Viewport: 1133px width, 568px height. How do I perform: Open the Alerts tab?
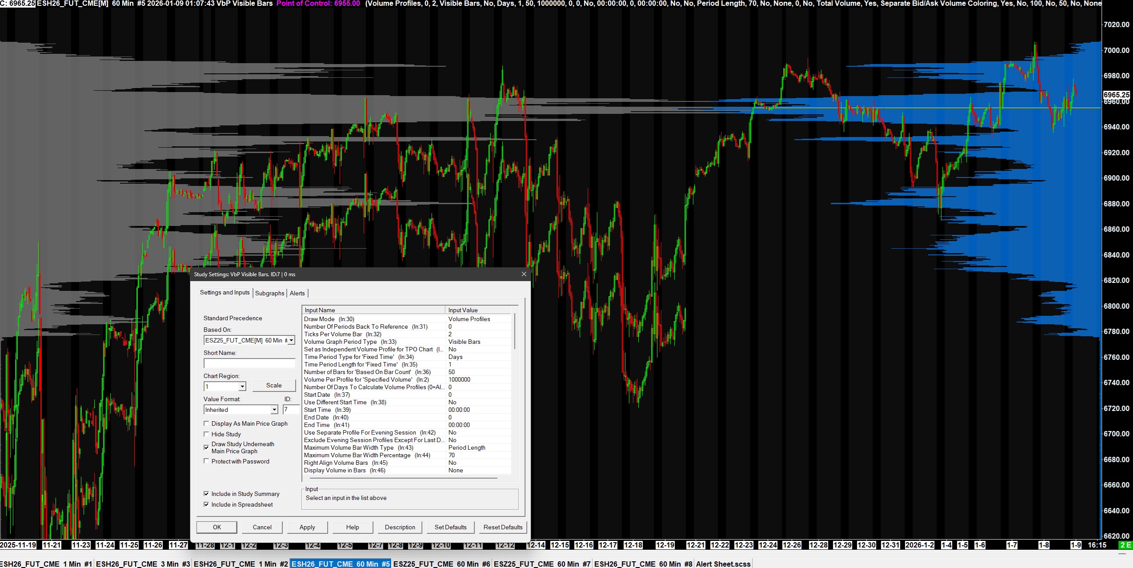297,293
